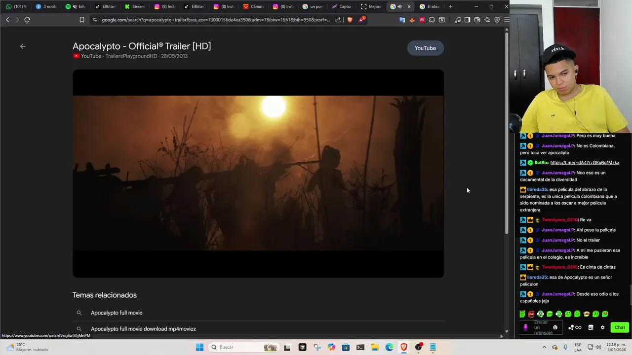This screenshot has height=355, width=632.
Task: Insert the red angry face emote
Action: (531, 314)
